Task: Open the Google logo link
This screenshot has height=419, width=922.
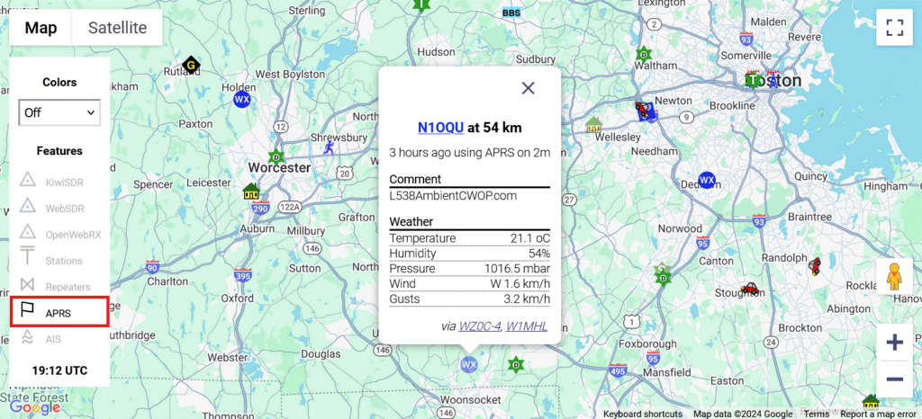Action: click(x=35, y=406)
